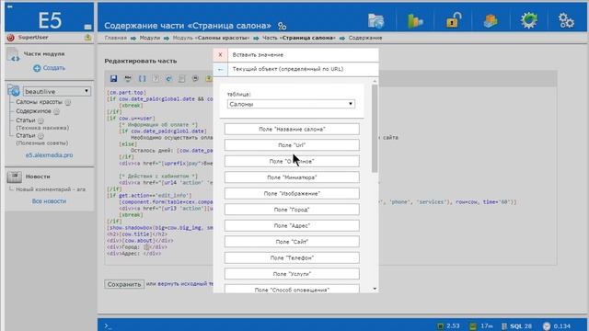The image size is (589, 331).
Task: Click the stacked boxes icon in header
Action: pyautogui.click(x=491, y=21)
